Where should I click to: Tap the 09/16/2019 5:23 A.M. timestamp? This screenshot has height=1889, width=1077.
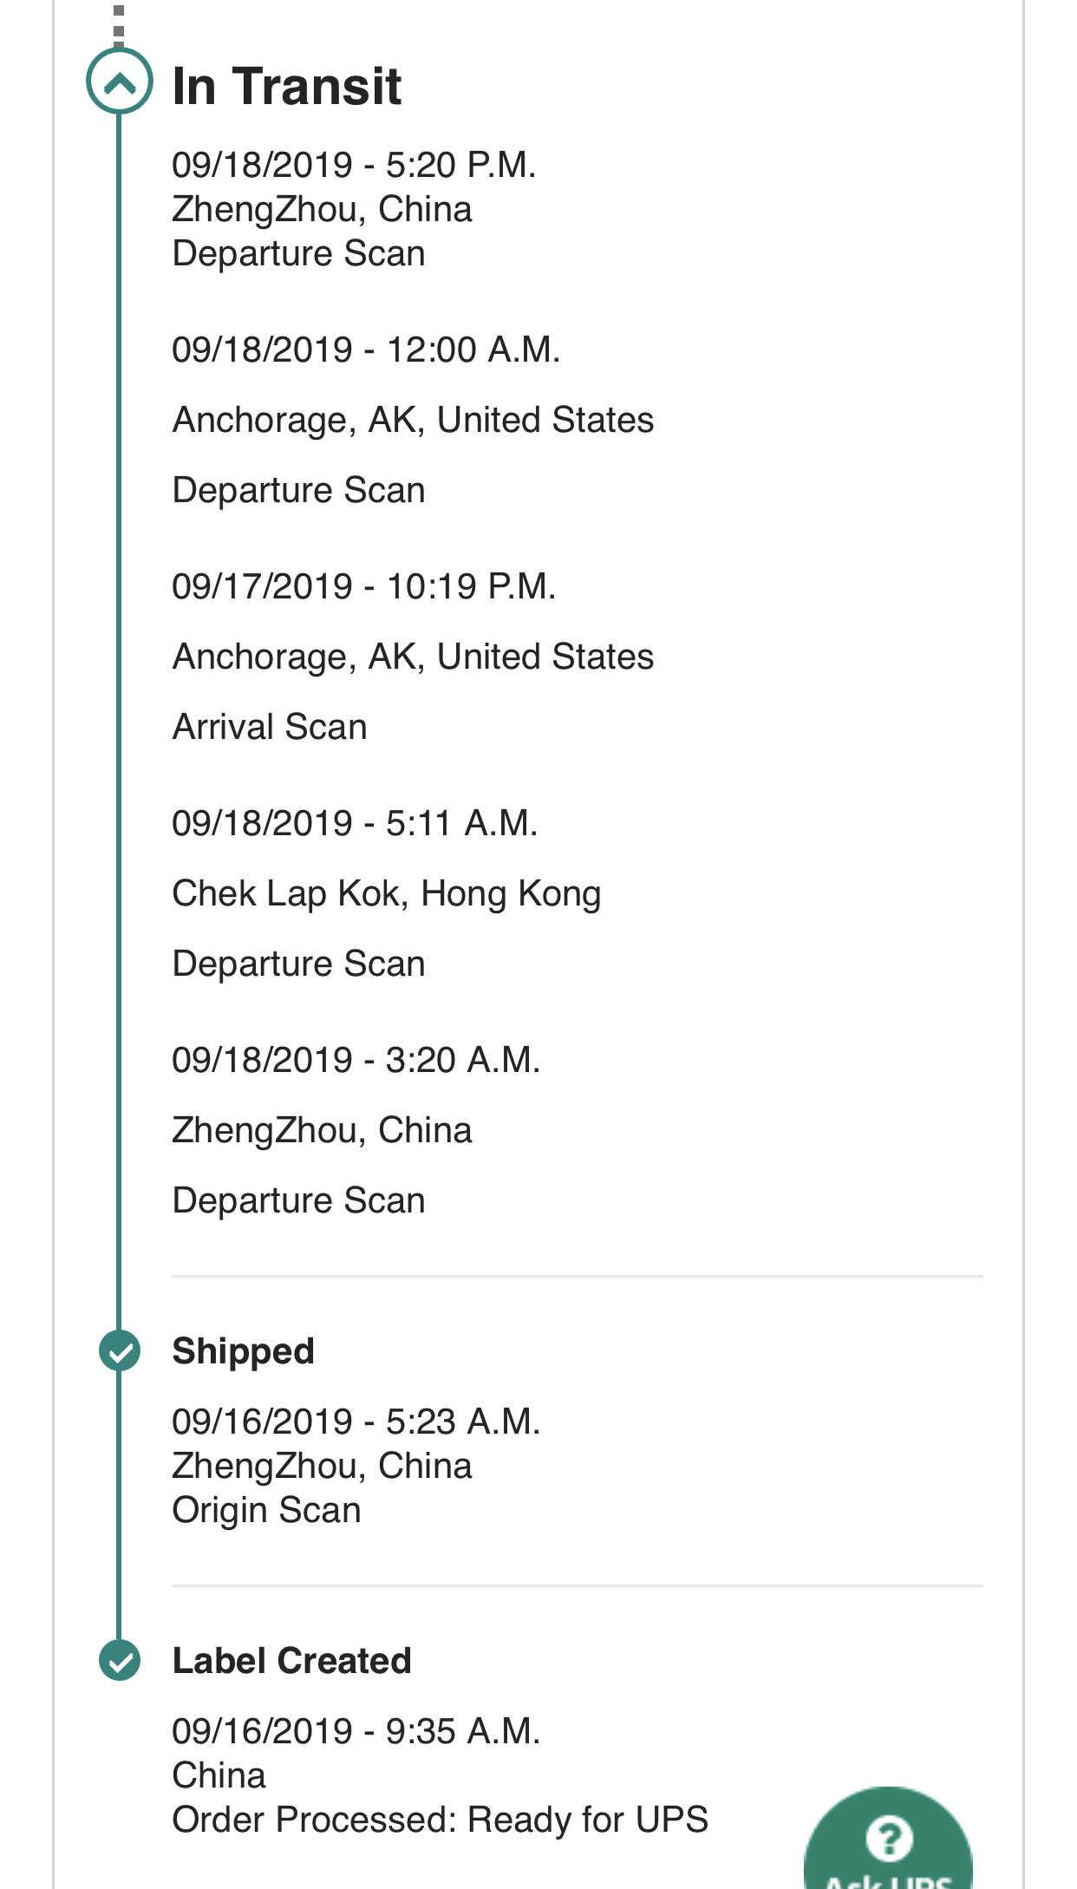coord(356,1422)
